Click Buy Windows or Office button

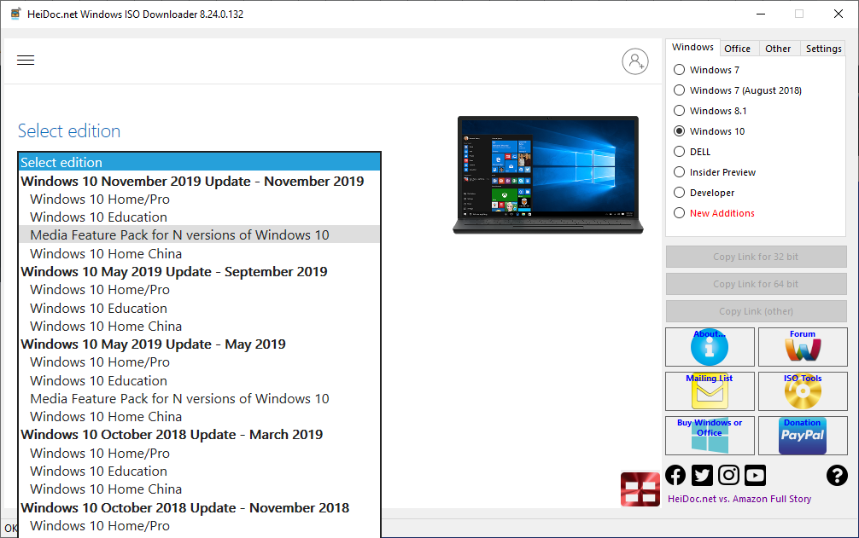click(x=710, y=436)
